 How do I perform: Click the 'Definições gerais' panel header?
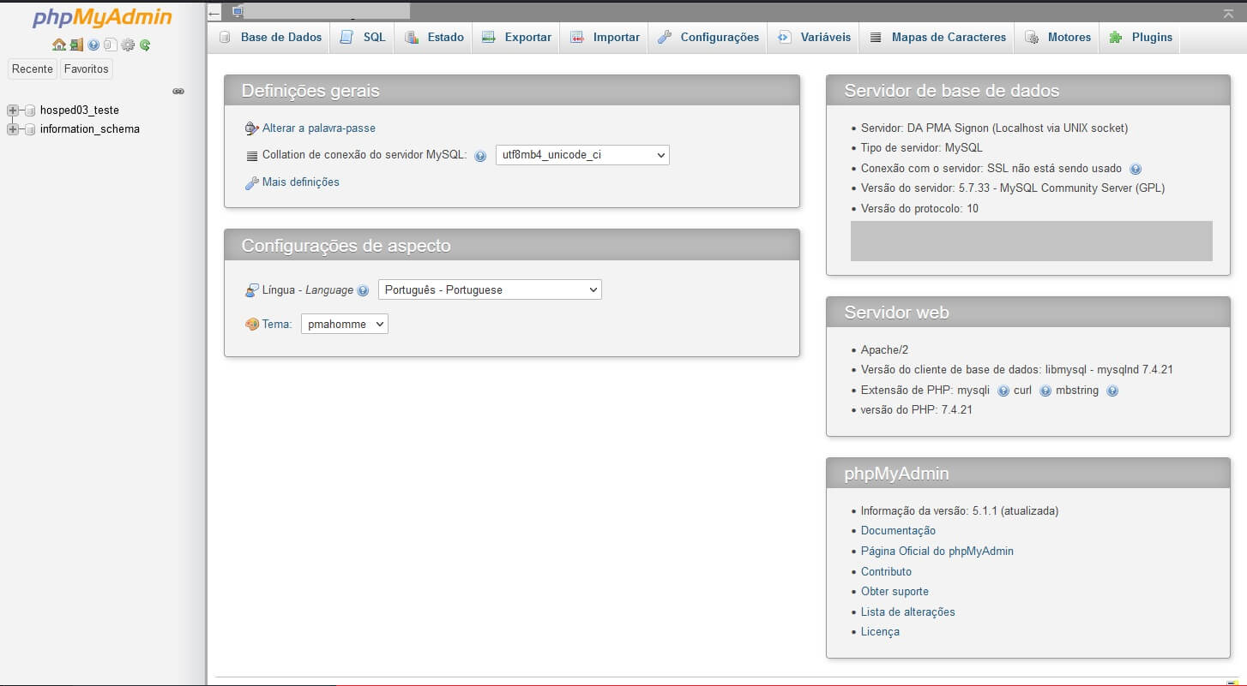coord(512,91)
